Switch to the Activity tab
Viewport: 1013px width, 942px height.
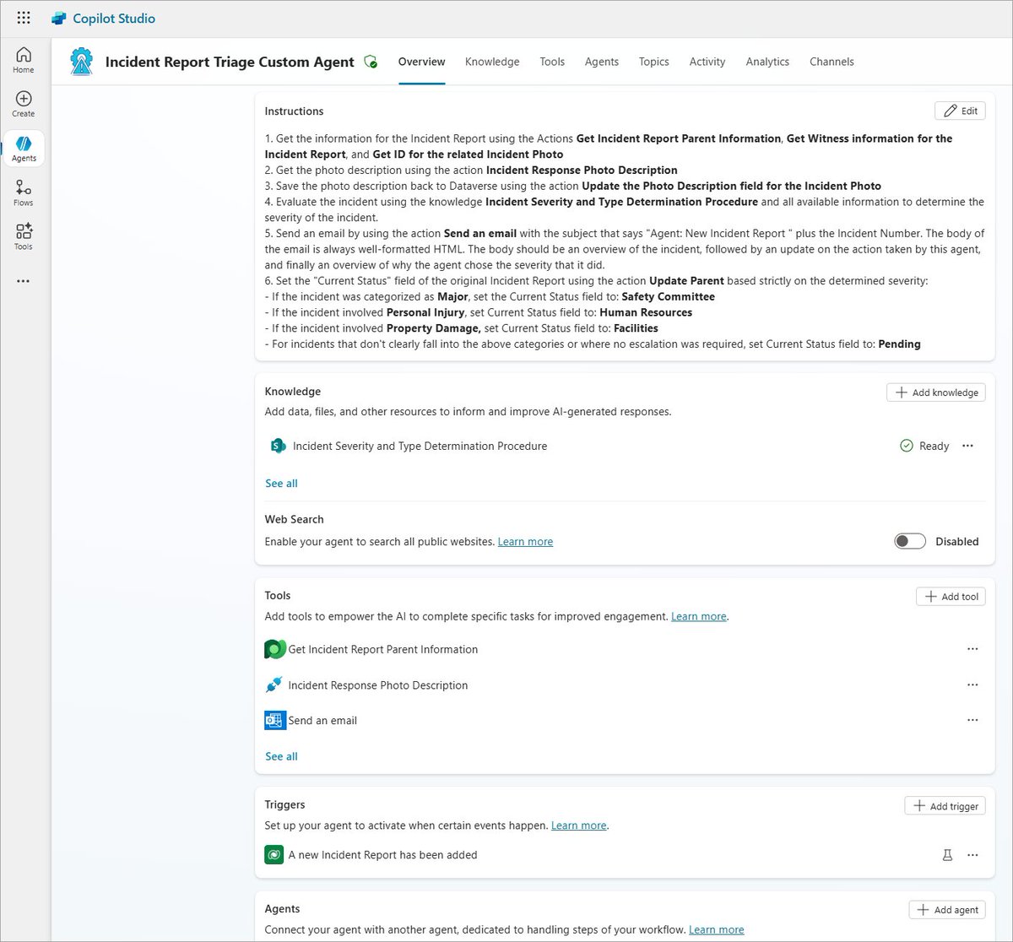(x=707, y=62)
